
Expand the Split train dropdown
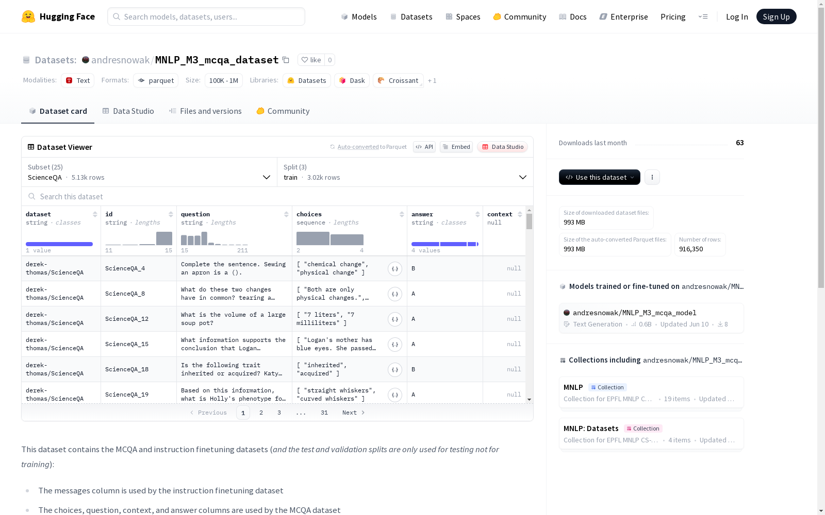(x=405, y=172)
